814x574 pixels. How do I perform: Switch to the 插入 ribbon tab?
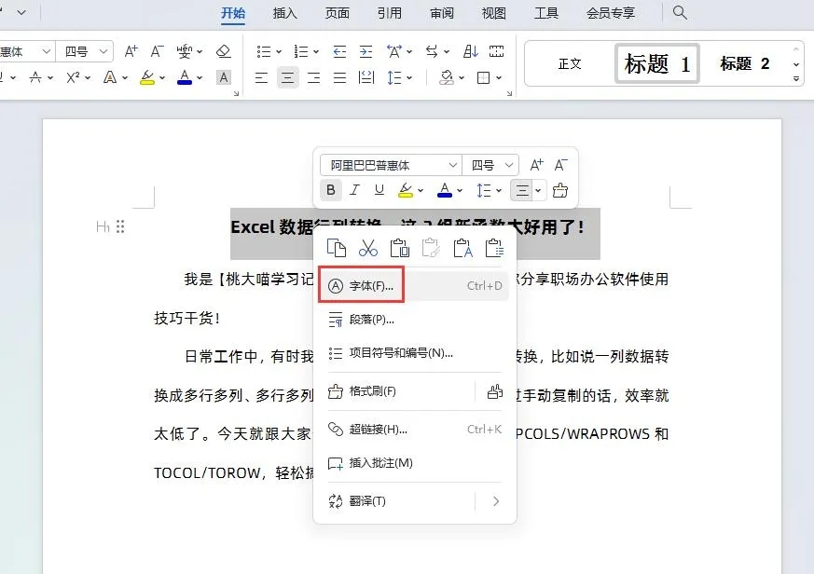click(x=285, y=13)
